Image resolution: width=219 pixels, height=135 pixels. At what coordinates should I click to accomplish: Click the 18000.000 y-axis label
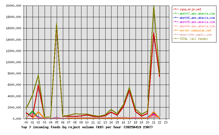point(13,17)
